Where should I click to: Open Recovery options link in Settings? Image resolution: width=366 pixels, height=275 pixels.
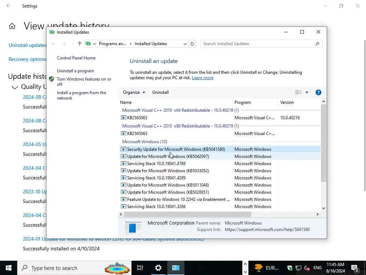pyautogui.click(x=27, y=59)
